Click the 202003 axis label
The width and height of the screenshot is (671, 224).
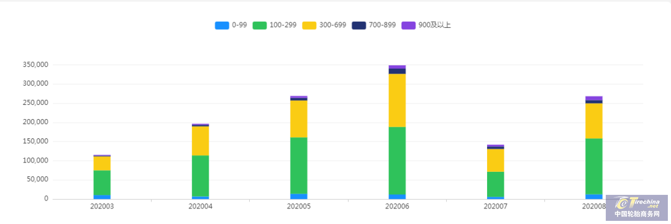tap(102, 207)
